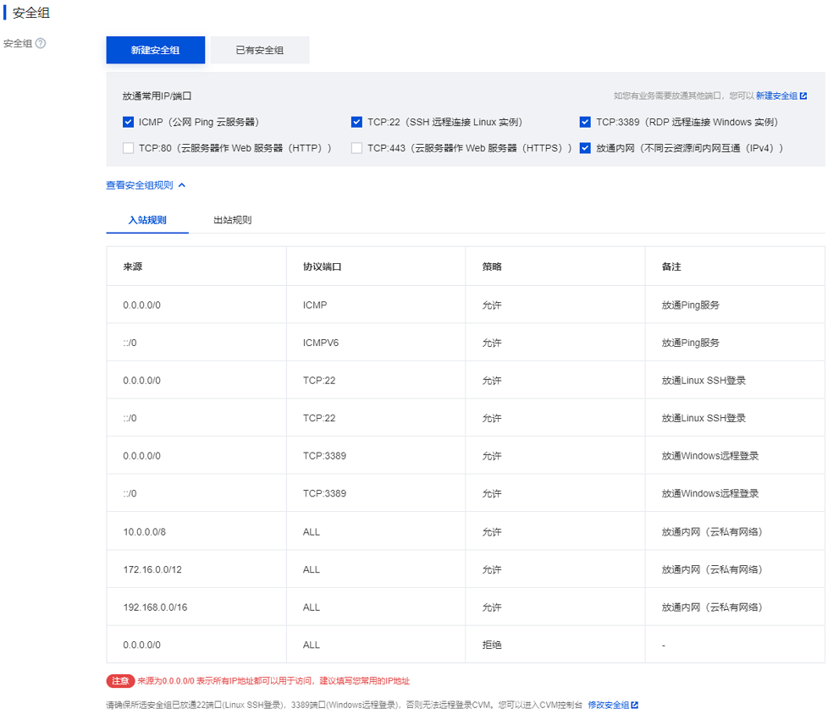Open the 安全组 help tooltip icon
This screenshot has width=828, height=714.
39,43
